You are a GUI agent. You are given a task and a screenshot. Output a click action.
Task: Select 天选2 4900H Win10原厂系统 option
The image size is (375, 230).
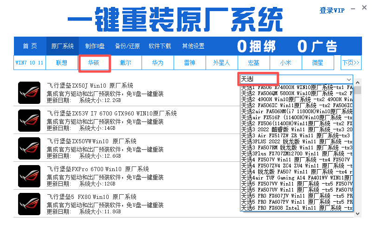pyautogui.click(x=297, y=99)
